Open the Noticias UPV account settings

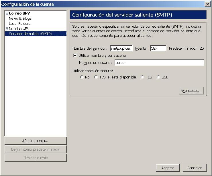point(19,29)
